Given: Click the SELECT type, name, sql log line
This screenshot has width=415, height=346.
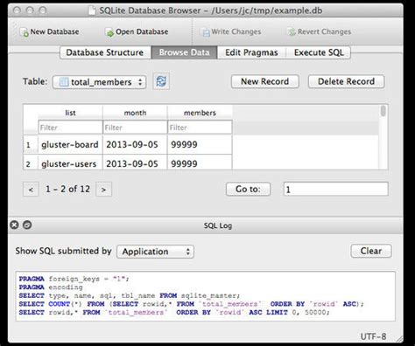Looking at the screenshot, I should pos(130,296).
